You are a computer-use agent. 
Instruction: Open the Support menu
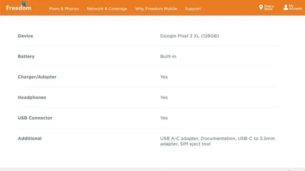click(x=193, y=9)
